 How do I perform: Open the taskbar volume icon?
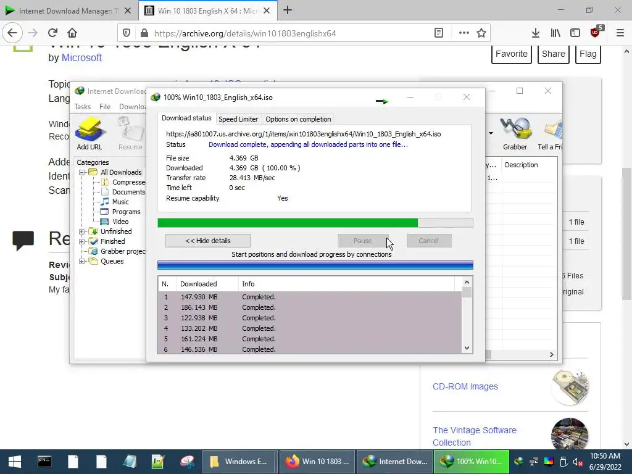coord(578,462)
